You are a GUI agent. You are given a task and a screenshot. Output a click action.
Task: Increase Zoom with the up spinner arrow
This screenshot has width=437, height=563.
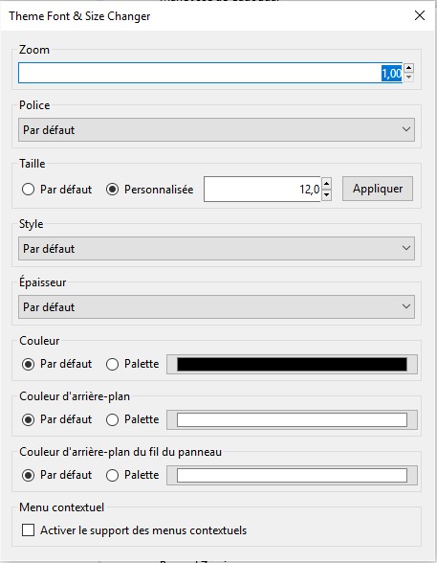[x=408, y=67]
